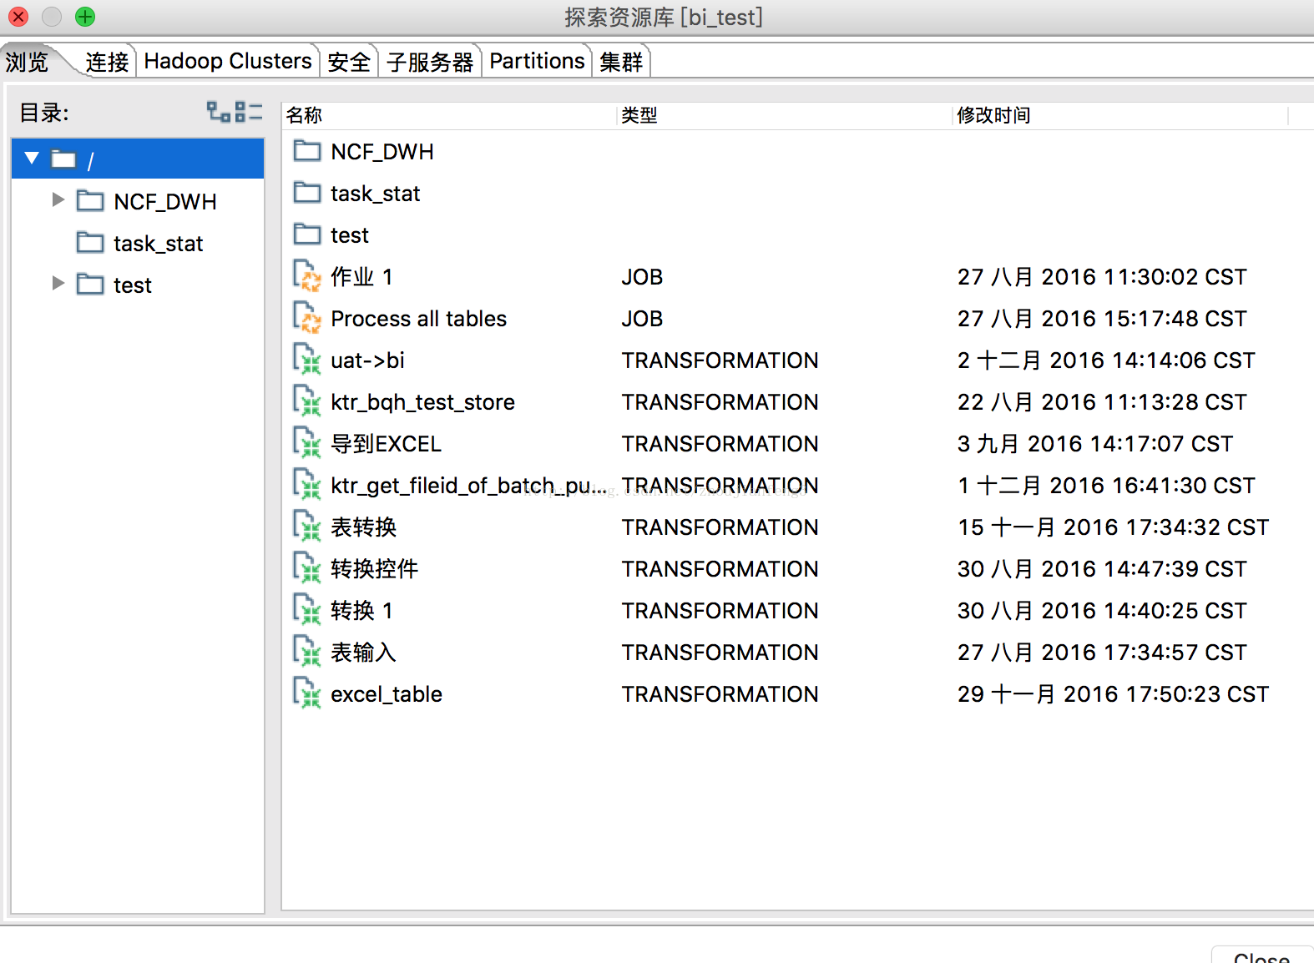Click the TRANSFORMATION type cell for 表输入
The width and height of the screenshot is (1314, 963).
tap(720, 653)
